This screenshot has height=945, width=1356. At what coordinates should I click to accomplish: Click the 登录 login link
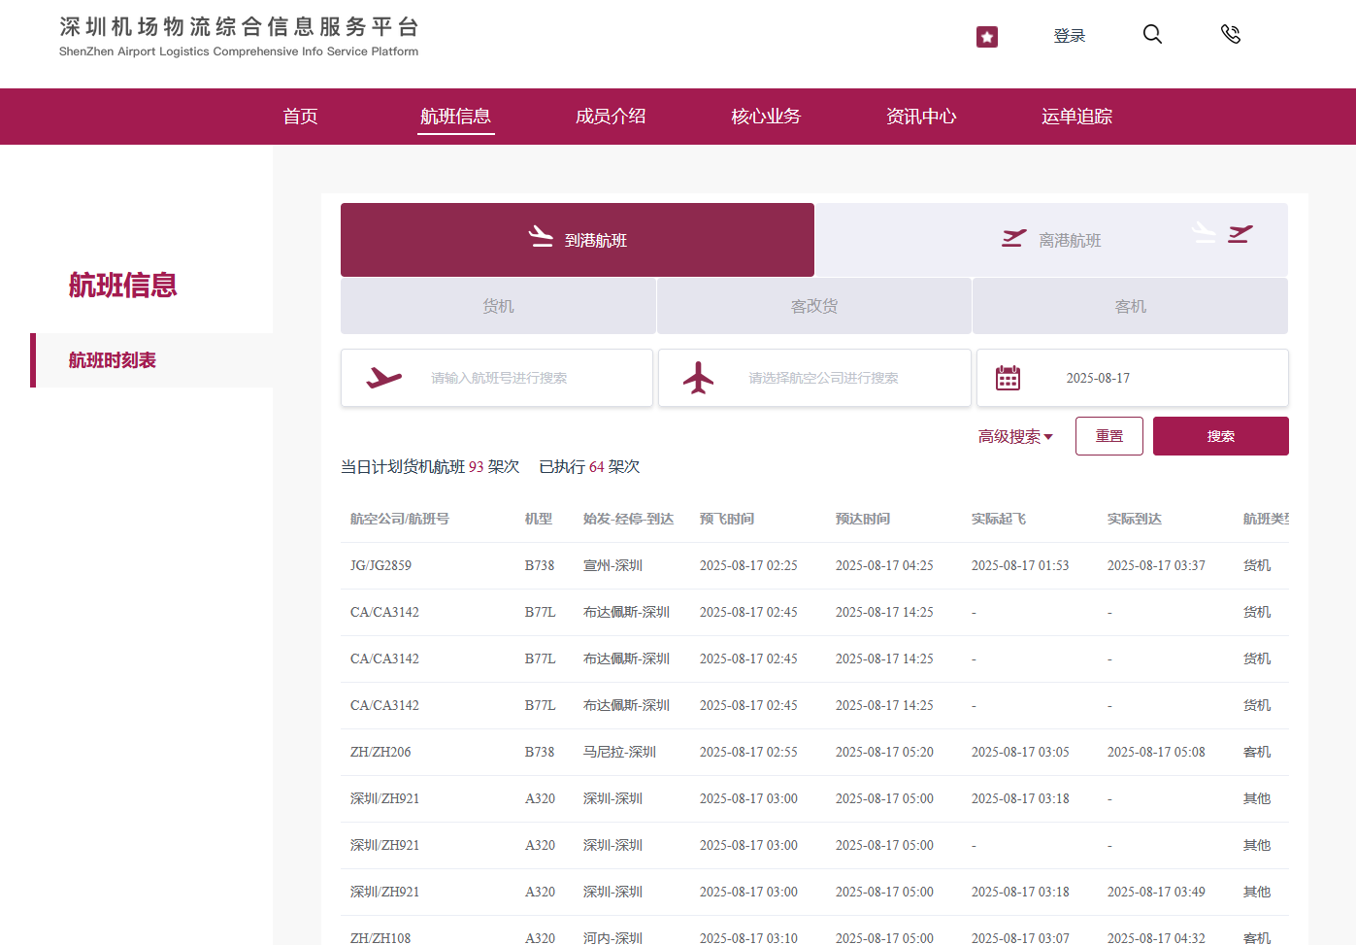point(1070,36)
